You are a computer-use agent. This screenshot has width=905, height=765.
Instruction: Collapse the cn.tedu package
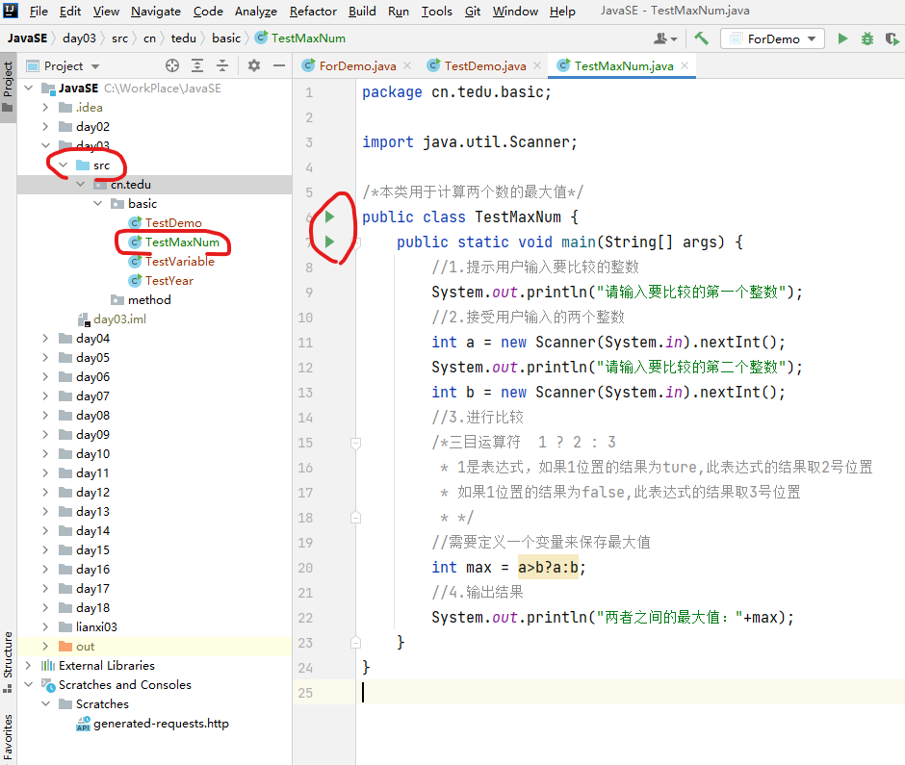tap(81, 184)
